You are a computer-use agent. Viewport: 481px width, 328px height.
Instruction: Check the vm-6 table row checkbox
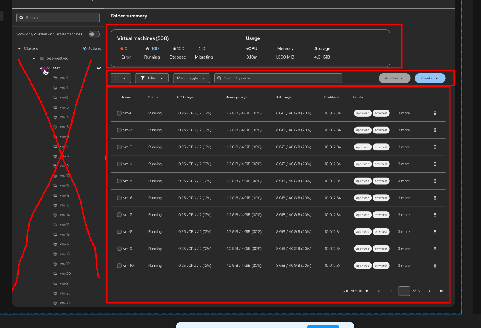tap(119, 198)
